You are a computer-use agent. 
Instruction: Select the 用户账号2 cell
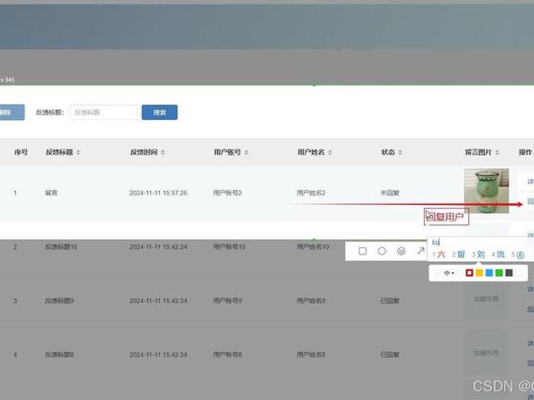tap(228, 193)
